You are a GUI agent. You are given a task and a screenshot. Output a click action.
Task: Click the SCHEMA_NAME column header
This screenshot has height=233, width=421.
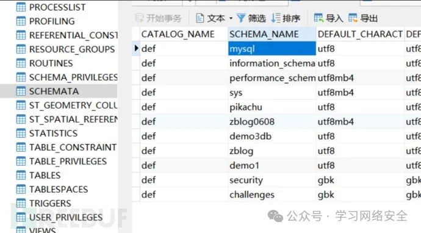tap(272, 34)
